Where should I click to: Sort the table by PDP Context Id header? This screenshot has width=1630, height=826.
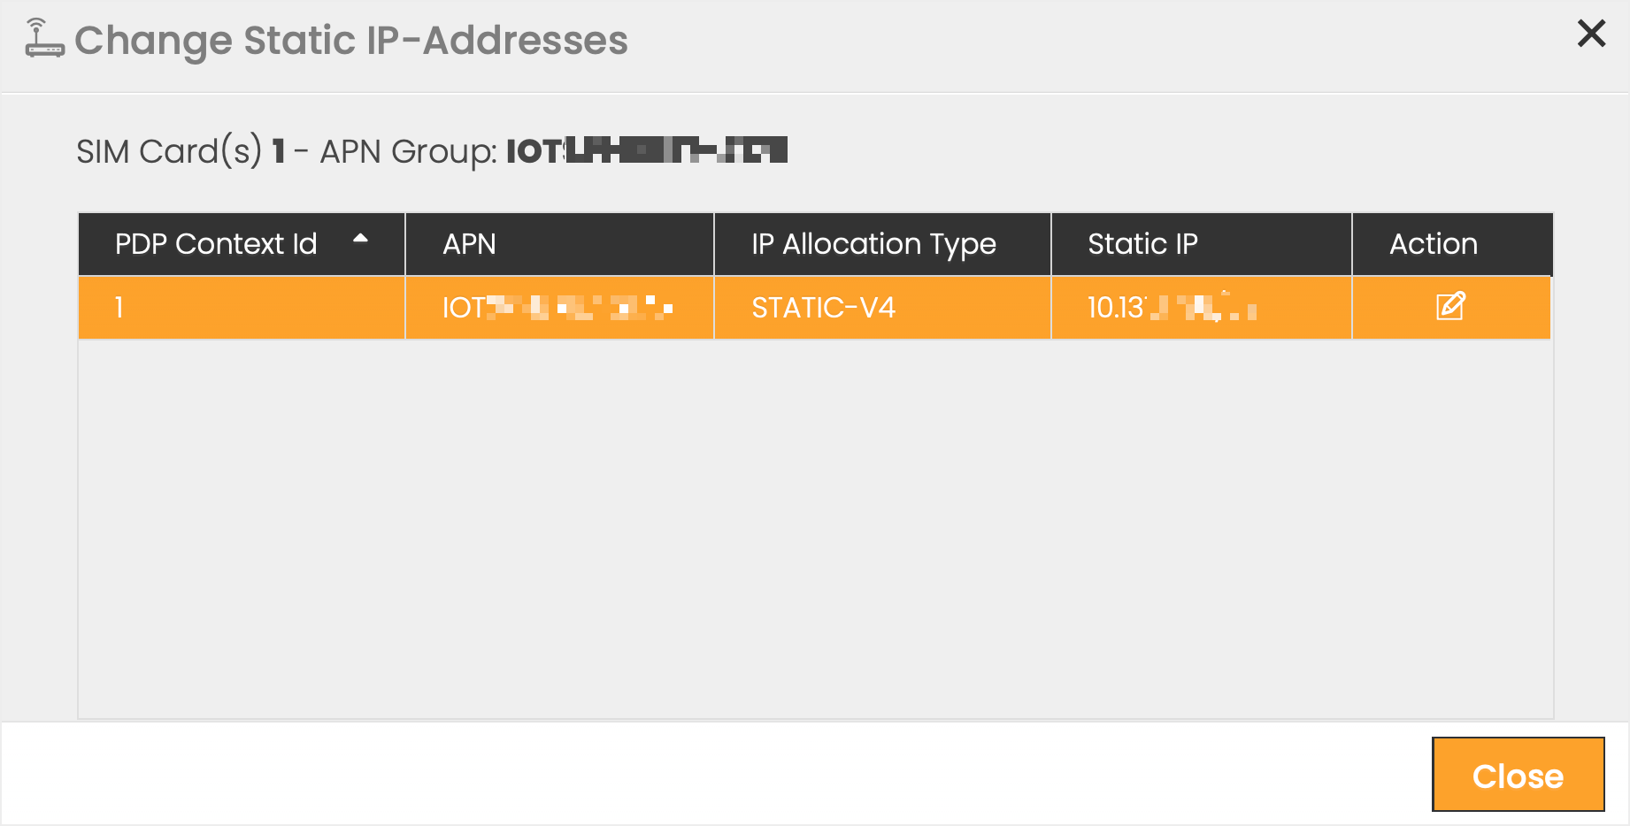(216, 244)
